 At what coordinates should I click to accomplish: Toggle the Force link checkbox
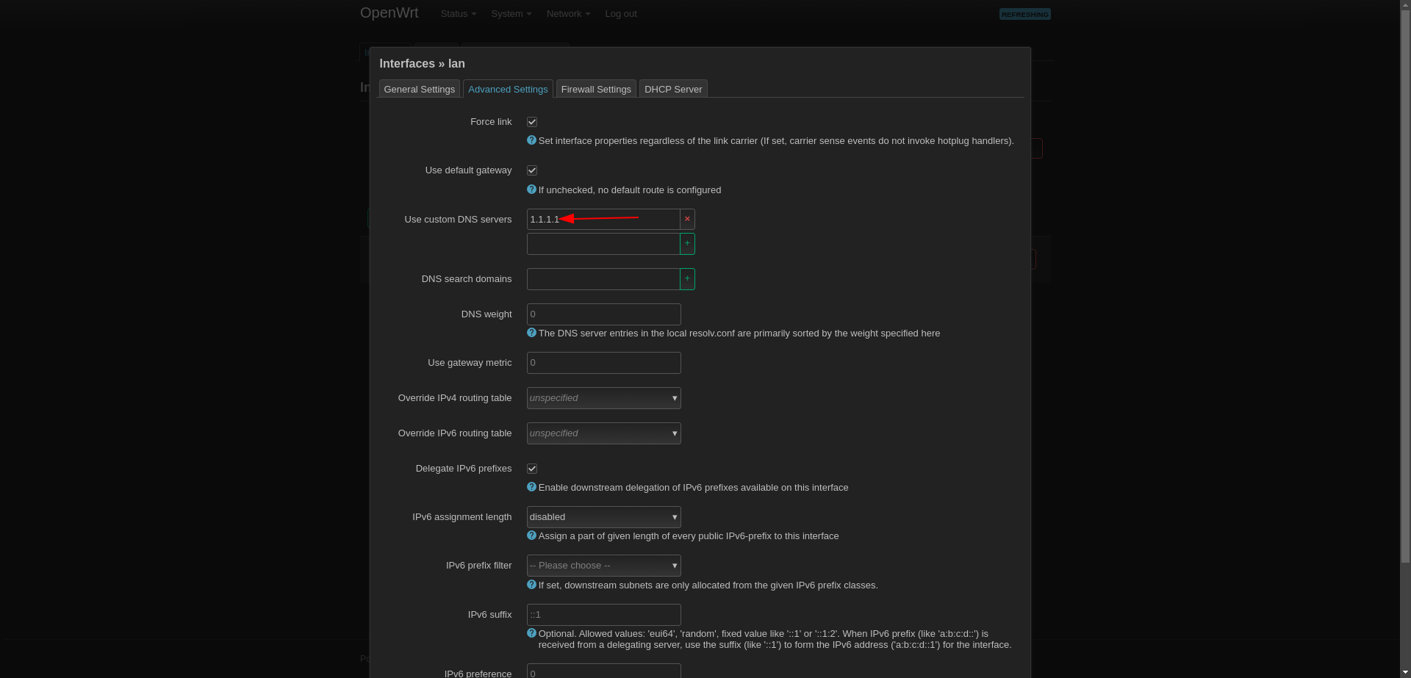532,122
